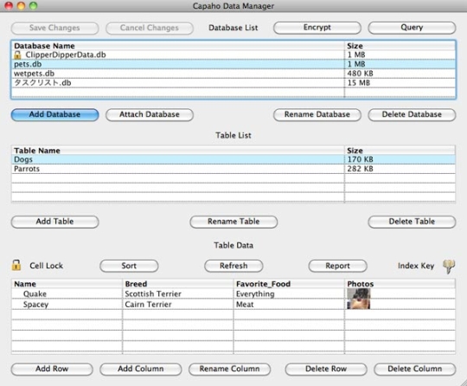Click the Add Table button
Screen dimensions: 467x386
(x=54, y=222)
